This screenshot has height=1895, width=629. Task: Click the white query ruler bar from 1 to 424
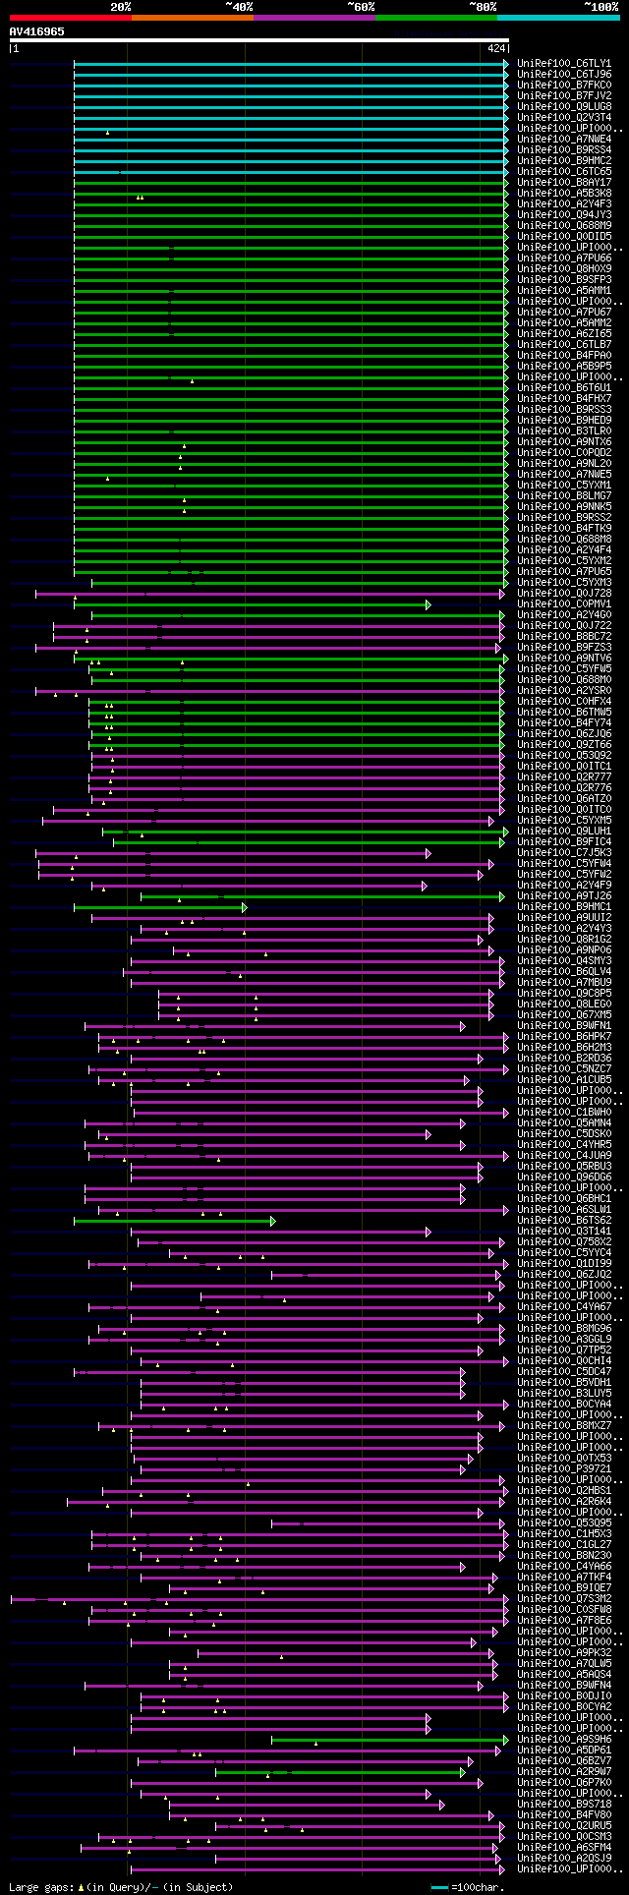point(258,40)
